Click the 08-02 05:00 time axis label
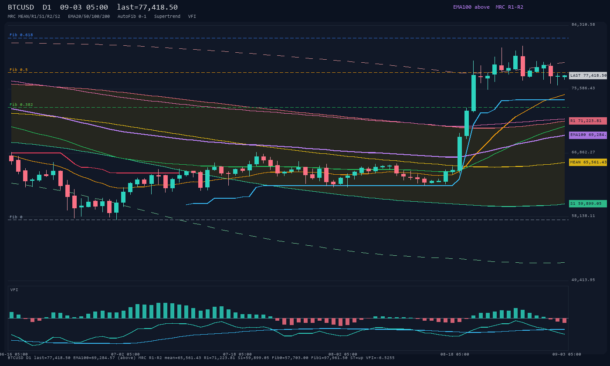 click(x=343, y=354)
